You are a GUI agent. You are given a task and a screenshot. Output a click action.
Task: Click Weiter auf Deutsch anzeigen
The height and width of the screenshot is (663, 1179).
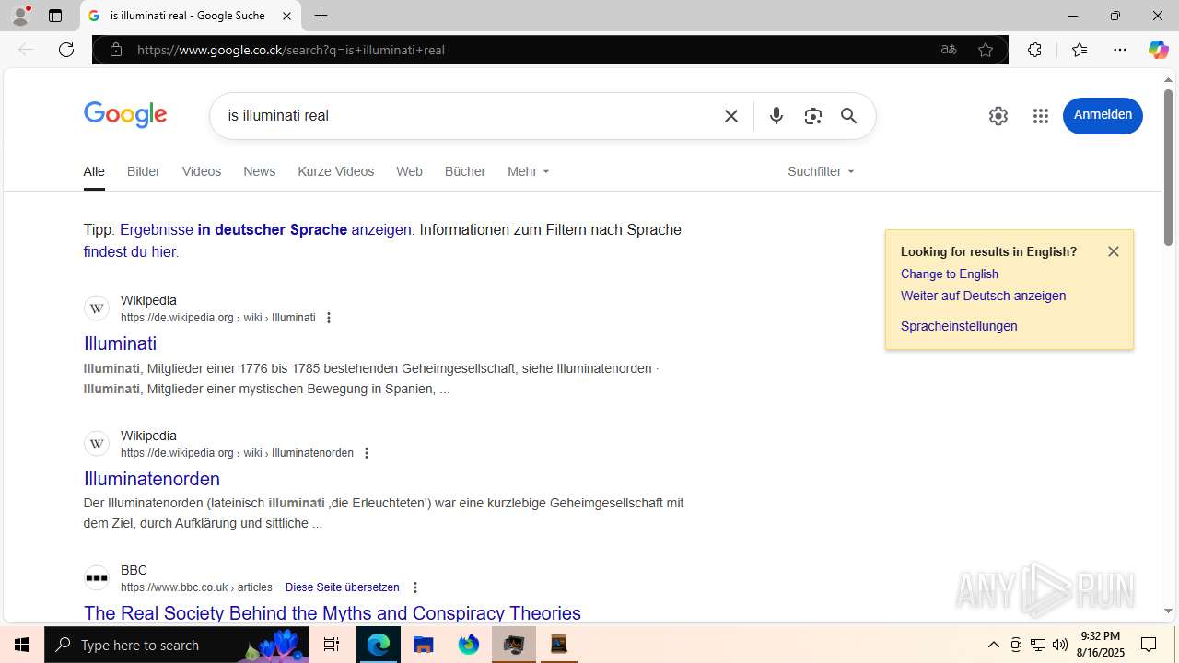983,296
